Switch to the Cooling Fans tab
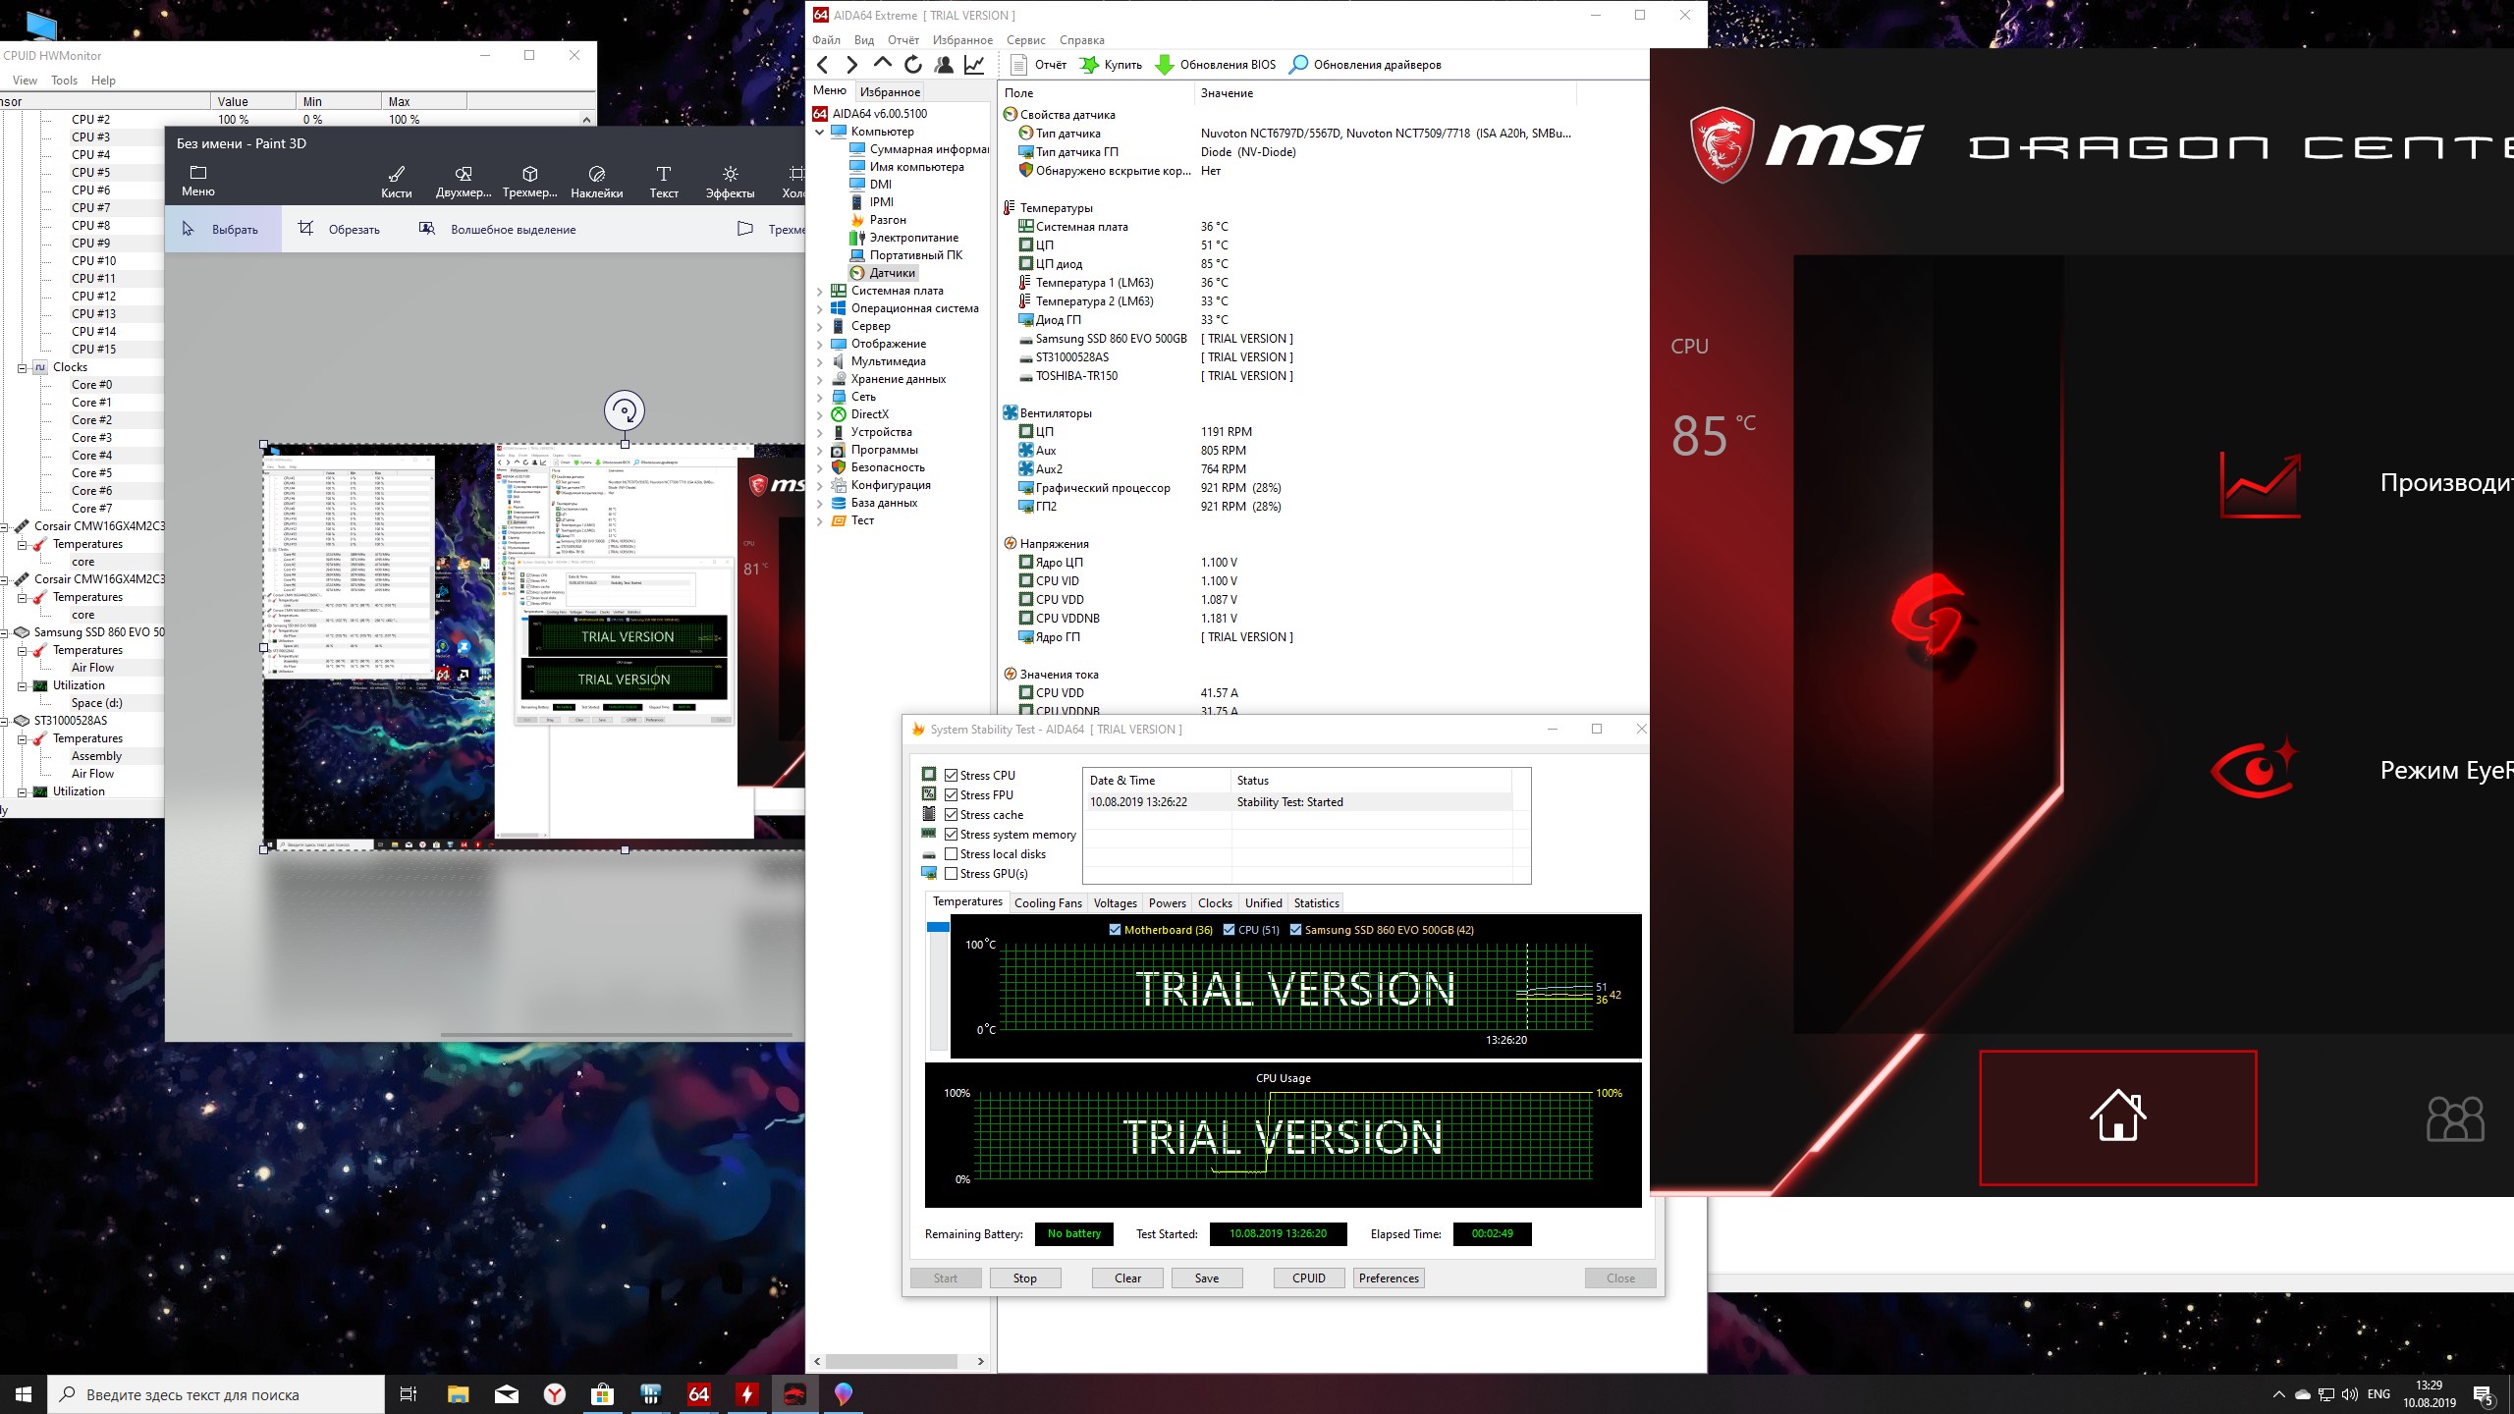 pyautogui.click(x=1048, y=903)
